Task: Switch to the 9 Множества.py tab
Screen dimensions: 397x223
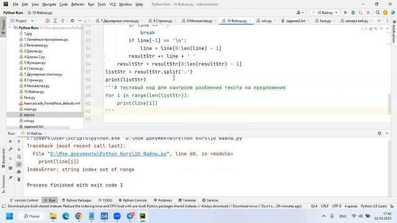Action: [x=200, y=20]
